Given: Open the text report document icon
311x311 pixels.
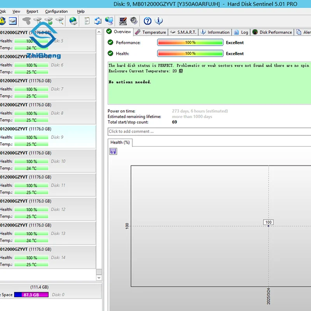Looking at the screenshot, I should (x=87, y=21).
